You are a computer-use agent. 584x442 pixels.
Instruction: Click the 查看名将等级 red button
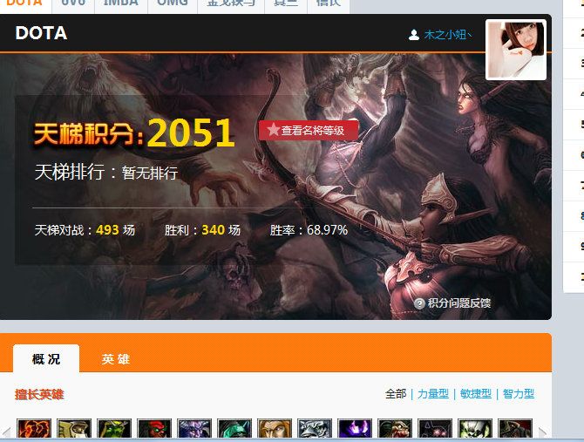tap(309, 130)
